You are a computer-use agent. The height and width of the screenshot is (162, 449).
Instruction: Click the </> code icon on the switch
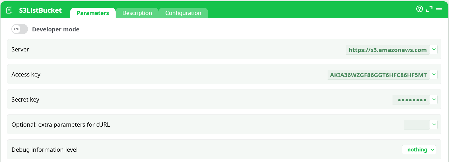(16, 29)
